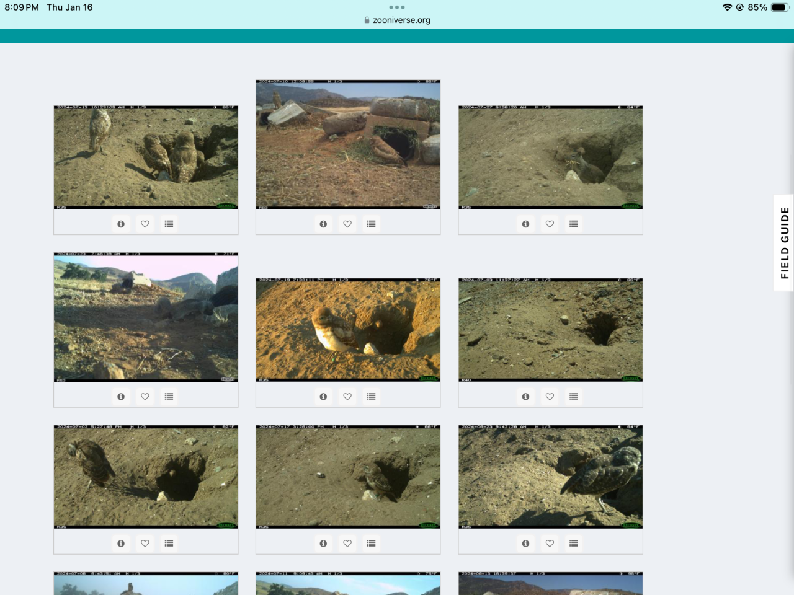Viewport: 794px width, 595px height.
Task: Tap the battery status indicator
Action: 780,7
